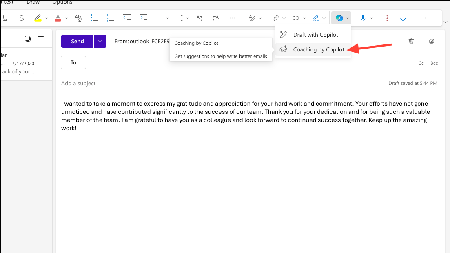Open the 7/17/2020 message in list
Screen dimensions: 450x253
pos(27,64)
